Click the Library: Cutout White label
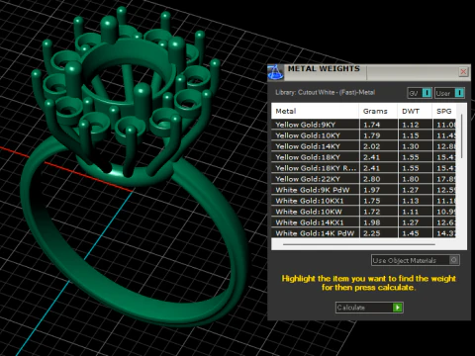475x356 pixels. (326, 92)
